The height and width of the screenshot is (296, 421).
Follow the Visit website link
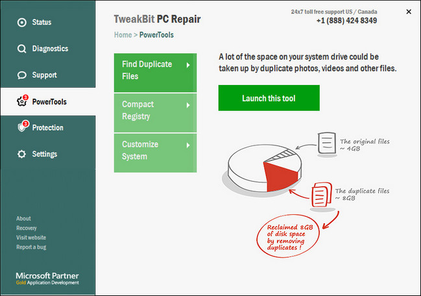pos(30,238)
